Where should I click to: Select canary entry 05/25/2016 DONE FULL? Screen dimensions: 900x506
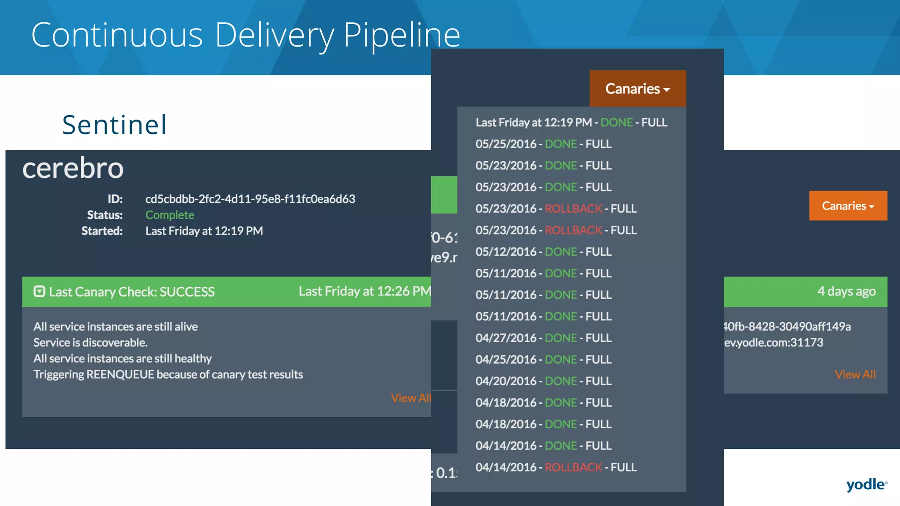[543, 144]
